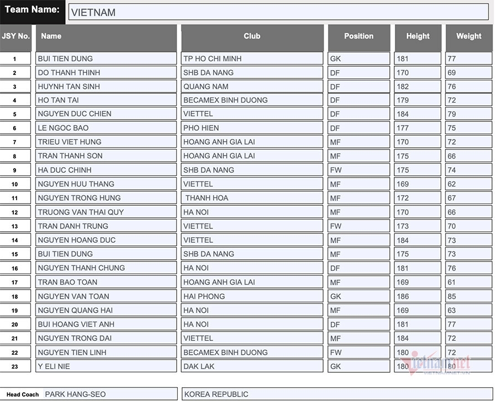
Task: Click the Vietnamnet watermark logo
Action: (x=435, y=363)
